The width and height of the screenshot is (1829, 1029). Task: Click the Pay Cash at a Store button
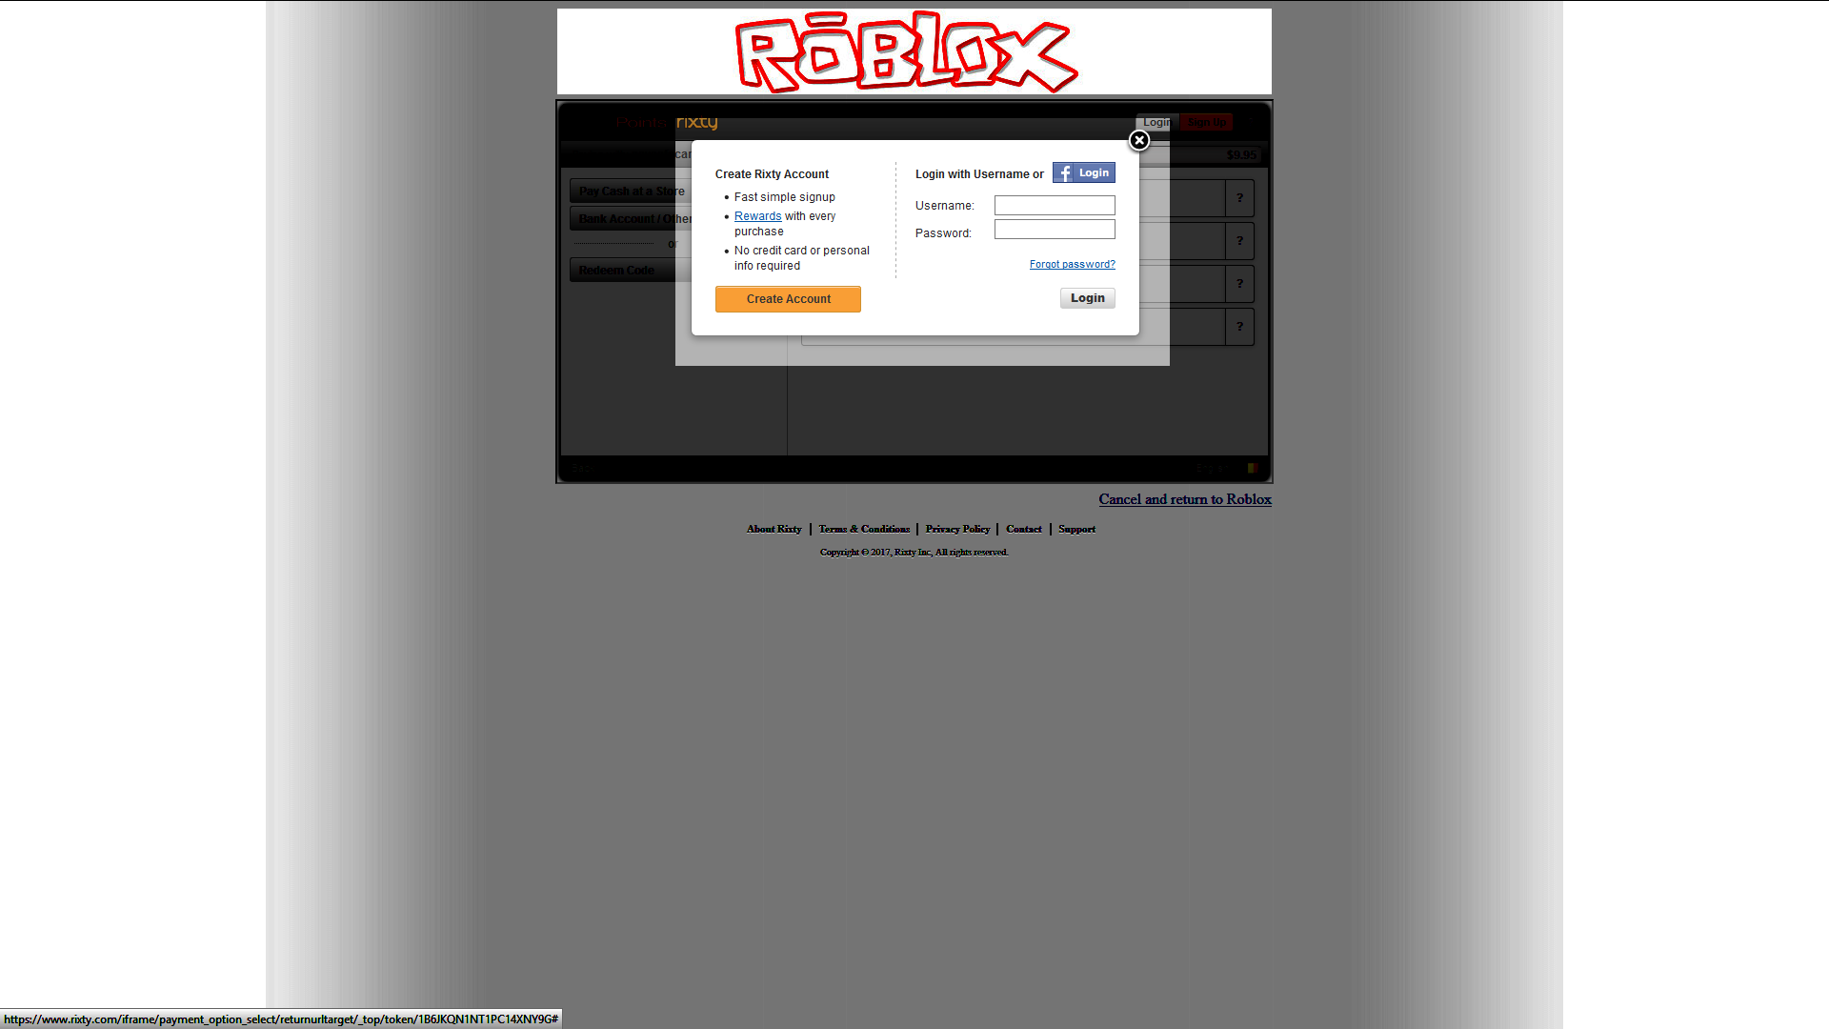coord(631,191)
